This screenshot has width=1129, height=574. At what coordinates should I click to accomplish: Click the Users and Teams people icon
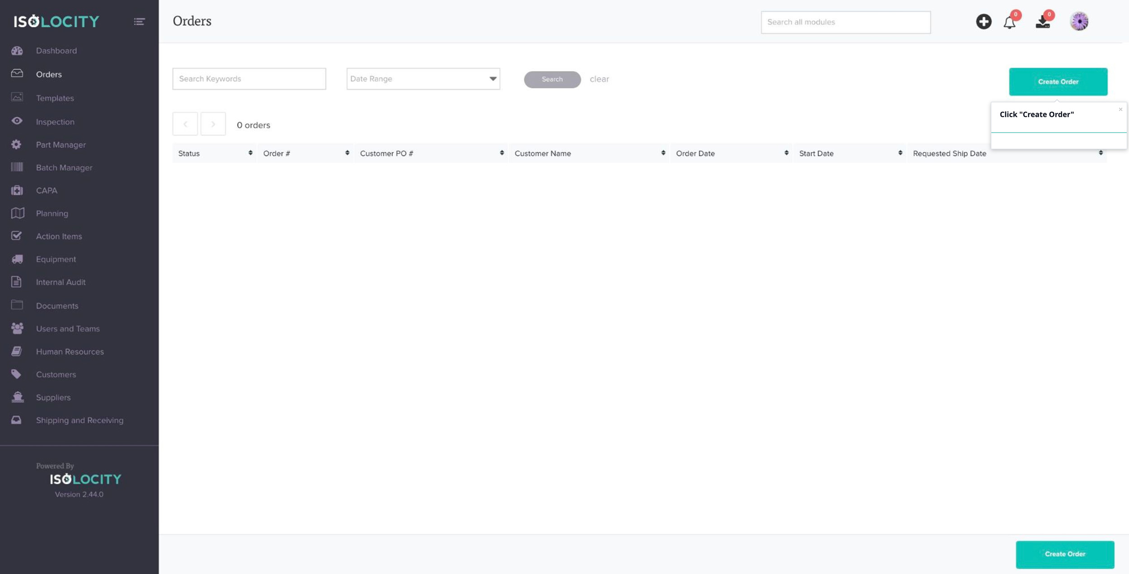pyautogui.click(x=17, y=328)
